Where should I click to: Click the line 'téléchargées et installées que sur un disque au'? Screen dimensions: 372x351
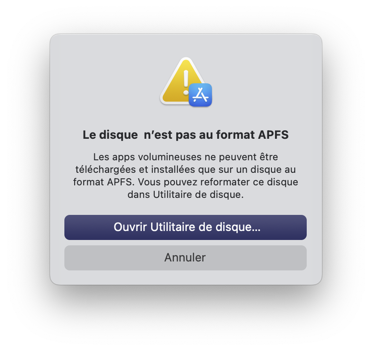click(x=186, y=170)
